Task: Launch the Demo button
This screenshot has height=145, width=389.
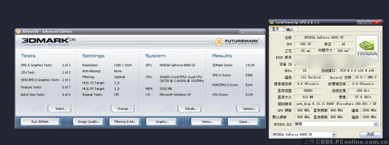Action: [x=207, y=122]
